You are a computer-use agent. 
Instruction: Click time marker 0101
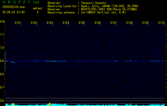pos(18,23)
